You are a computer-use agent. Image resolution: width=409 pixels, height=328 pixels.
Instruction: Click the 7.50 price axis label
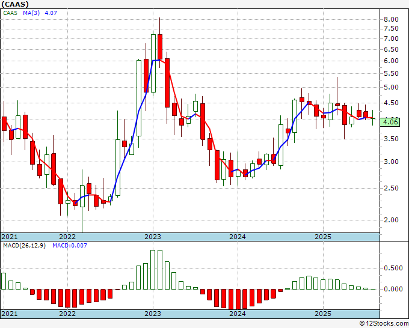(391, 28)
